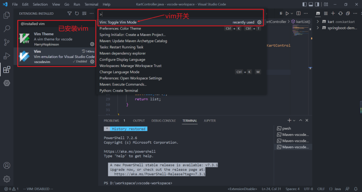Click Ln 24, Col 31 status entry
The width and height of the screenshot is (362, 192).
271,189
